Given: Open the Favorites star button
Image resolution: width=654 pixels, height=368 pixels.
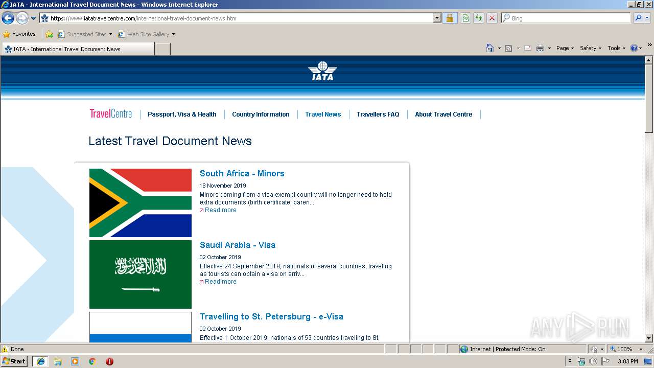Looking at the screenshot, I should [x=19, y=34].
